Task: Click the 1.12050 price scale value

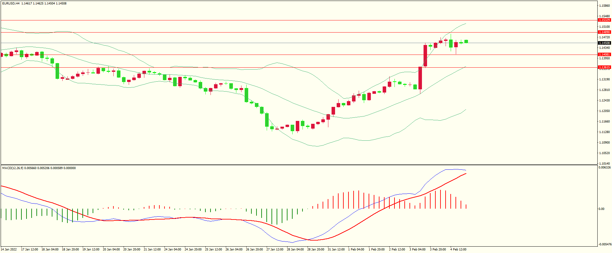Action: click(x=604, y=111)
